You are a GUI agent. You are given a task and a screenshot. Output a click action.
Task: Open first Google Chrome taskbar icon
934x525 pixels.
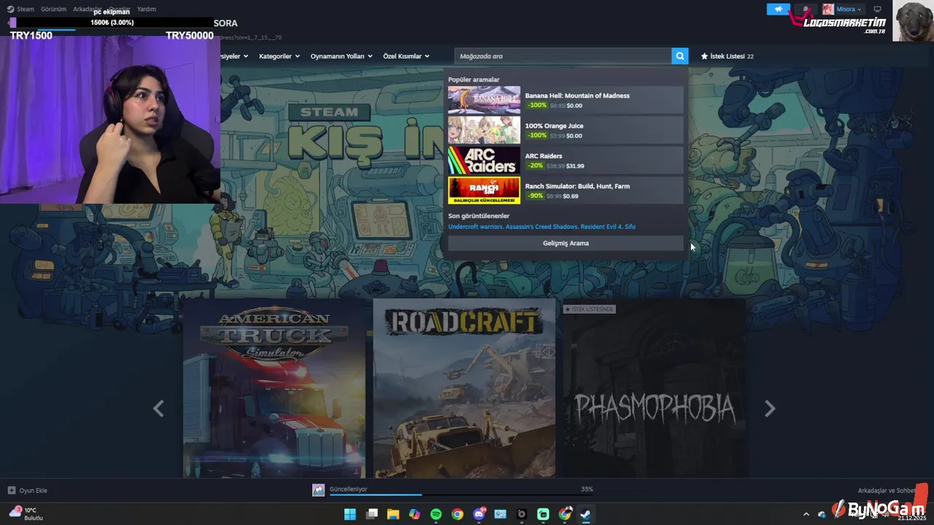pos(457,514)
